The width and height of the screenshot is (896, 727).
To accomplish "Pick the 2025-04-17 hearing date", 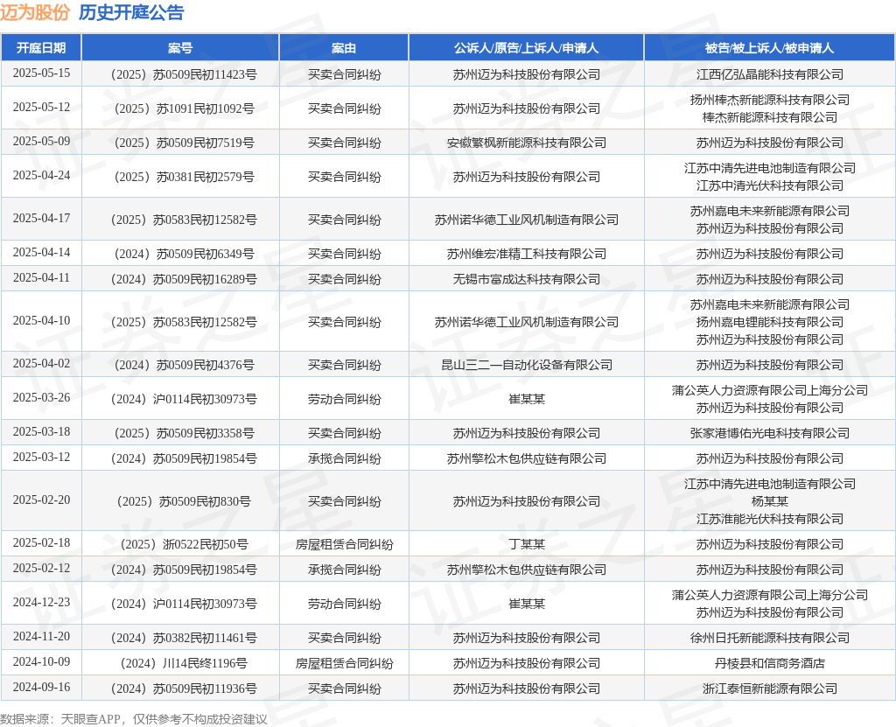I will 41,219.
